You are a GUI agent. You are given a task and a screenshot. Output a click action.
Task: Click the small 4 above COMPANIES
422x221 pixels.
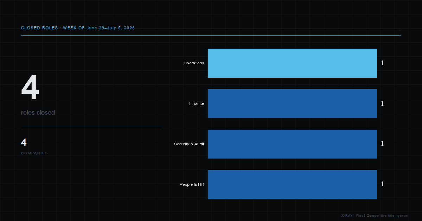(24, 143)
